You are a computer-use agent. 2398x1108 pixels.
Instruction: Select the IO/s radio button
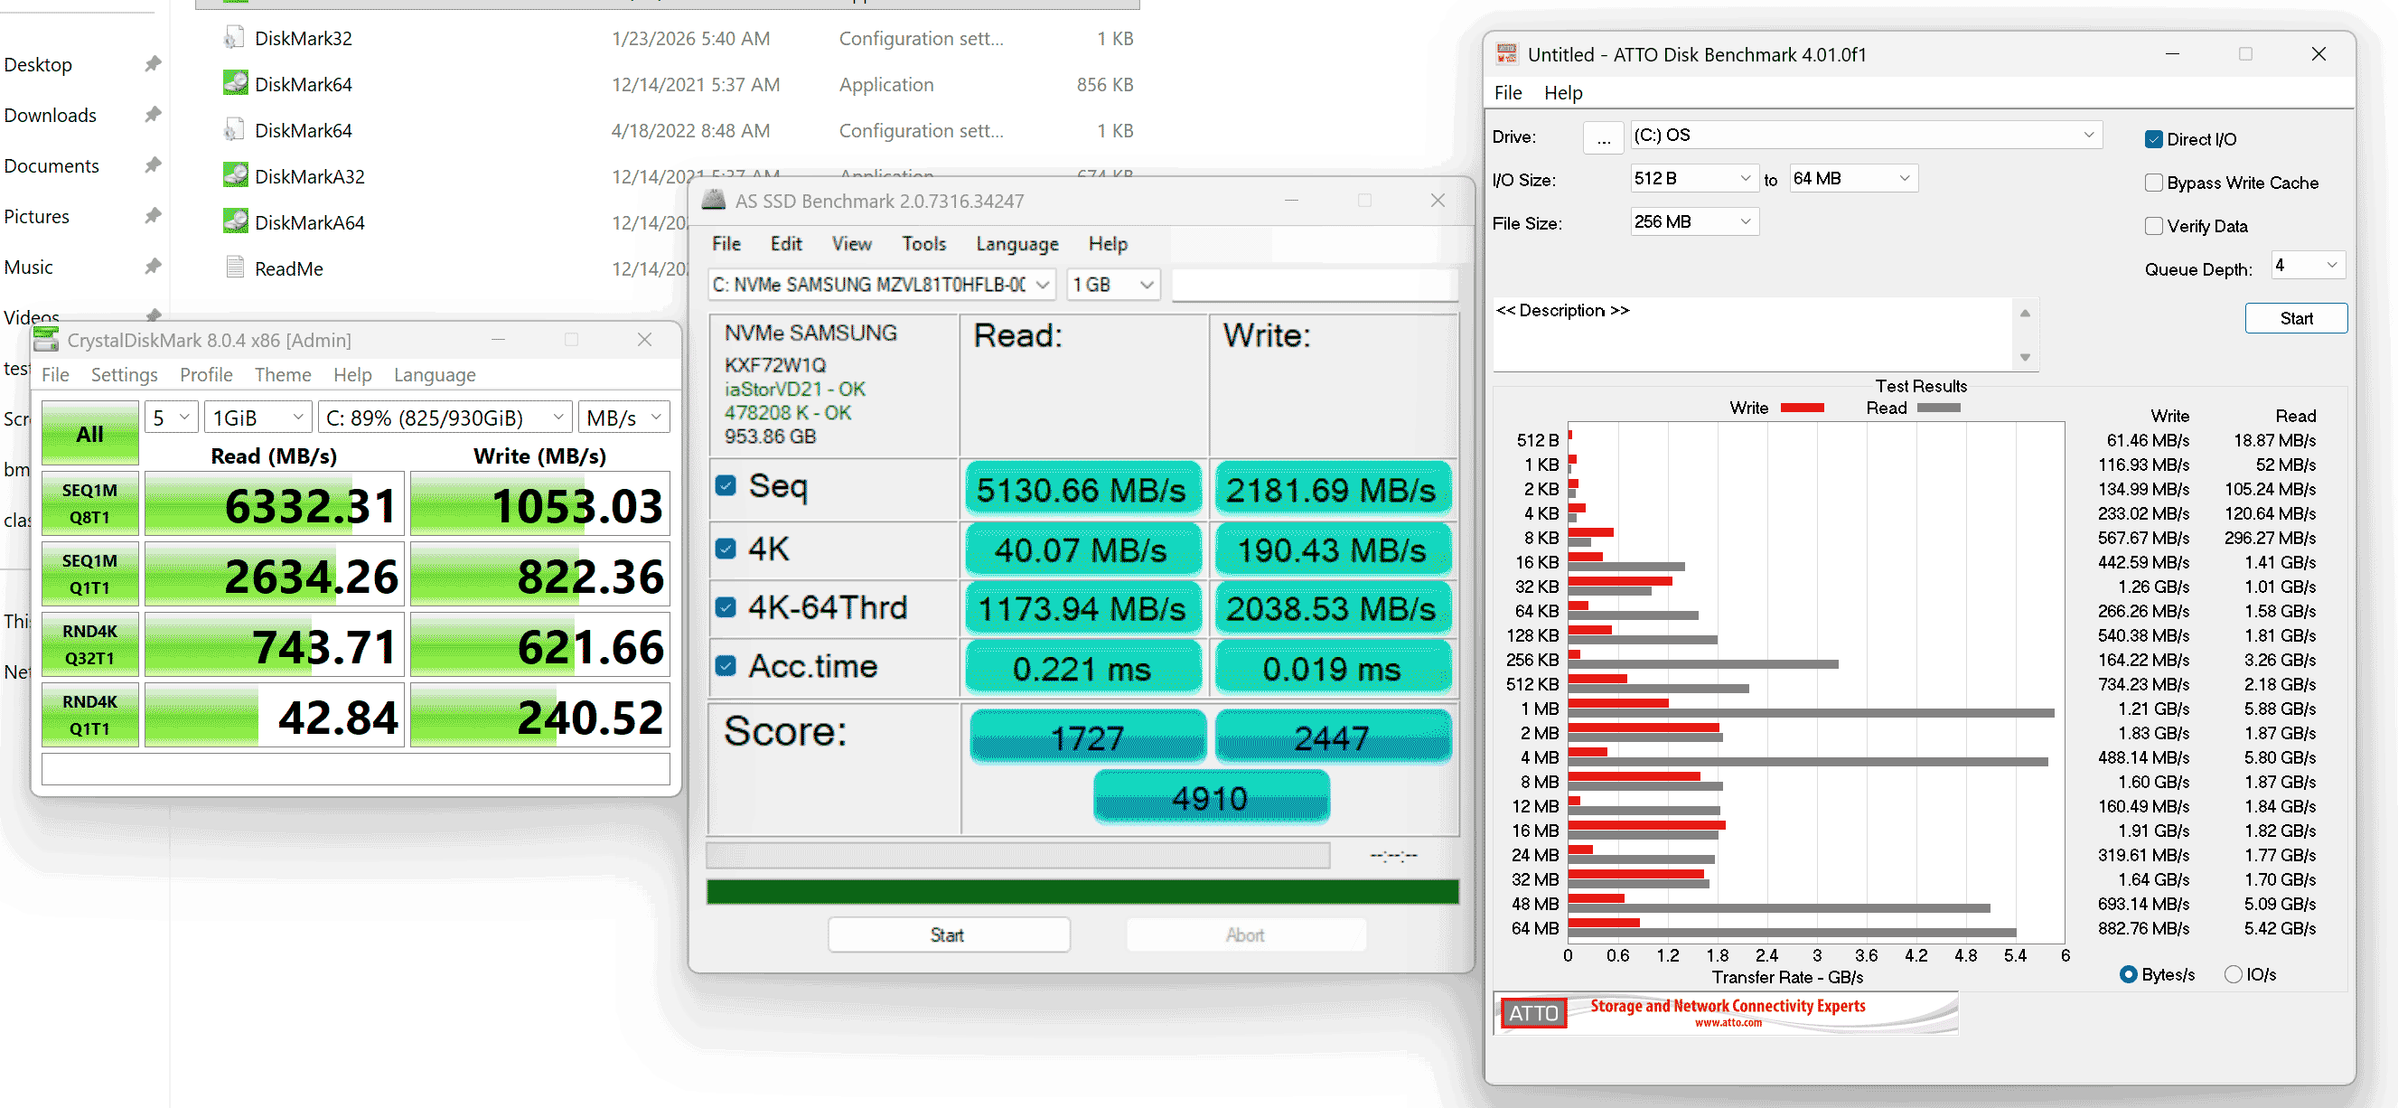[2234, 974]
